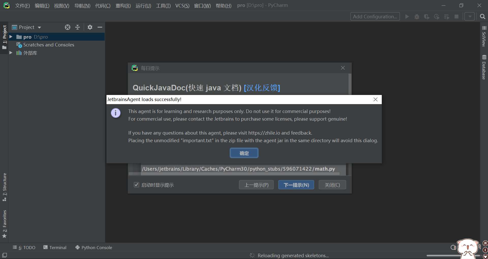488x259 pixels.
Task: Open the 2: Favorites side tab
Action: (4, 224)
